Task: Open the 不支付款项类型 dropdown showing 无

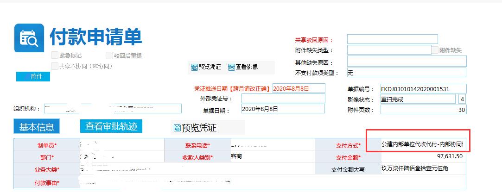Action: 407,73
